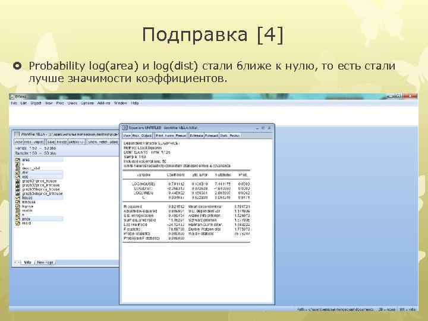Click the Prob. column header
The height and width of the screenshot is (321, 428).
pos(243,175)
